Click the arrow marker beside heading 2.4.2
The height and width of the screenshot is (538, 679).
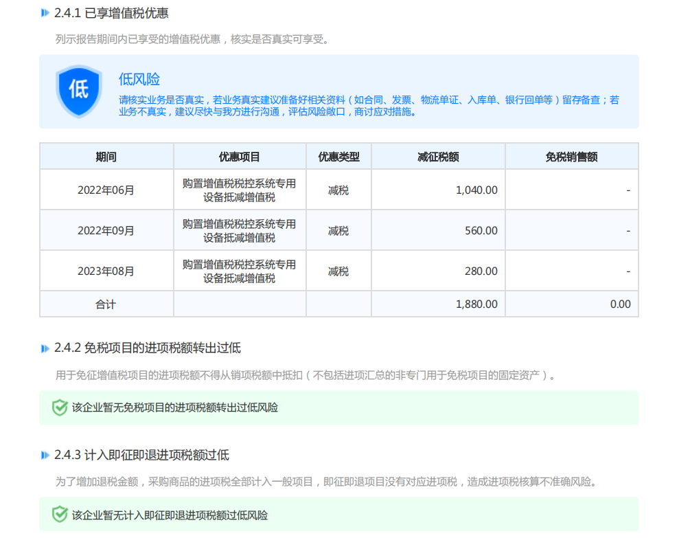[45, 348]
